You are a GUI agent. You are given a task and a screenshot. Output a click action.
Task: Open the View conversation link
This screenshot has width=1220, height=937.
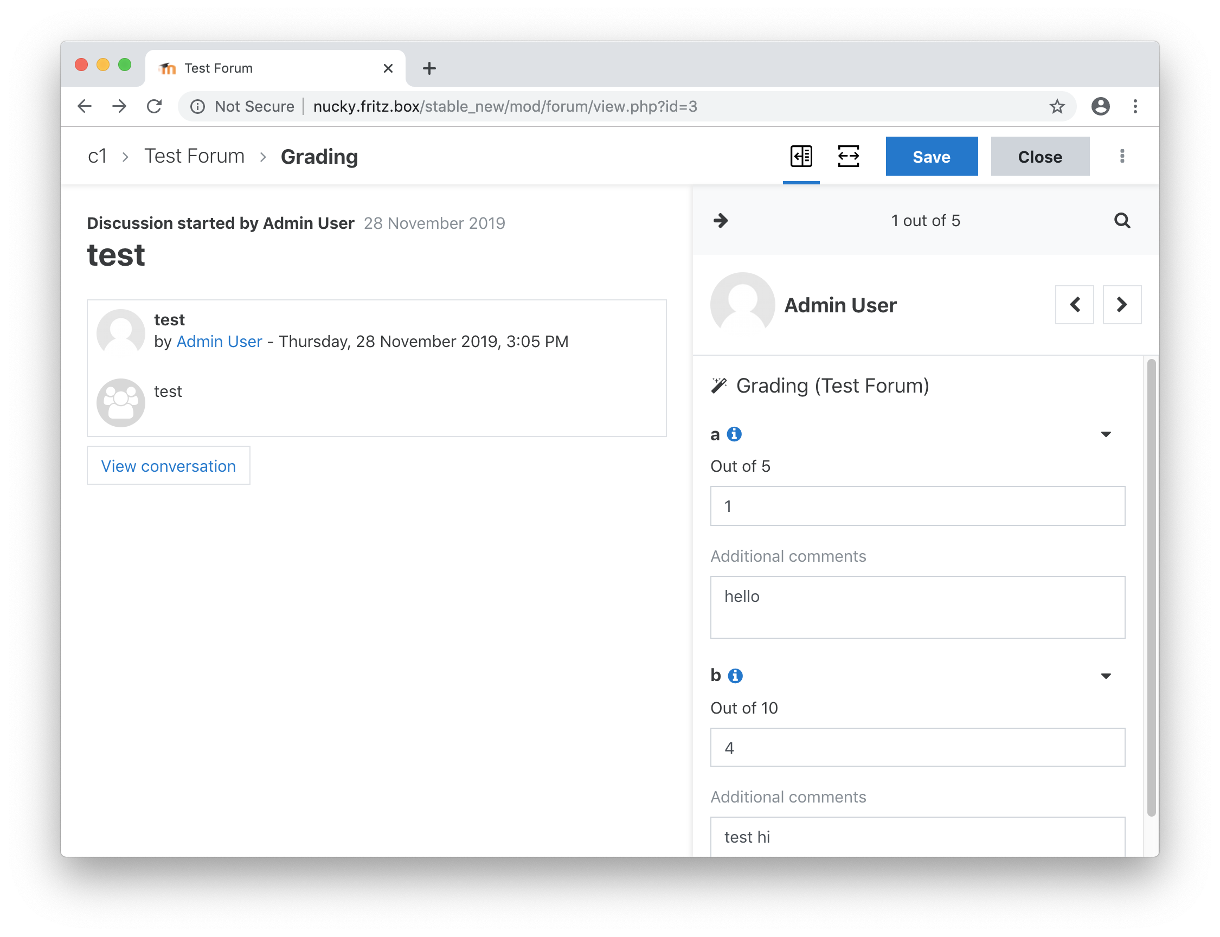click(169, 466)
